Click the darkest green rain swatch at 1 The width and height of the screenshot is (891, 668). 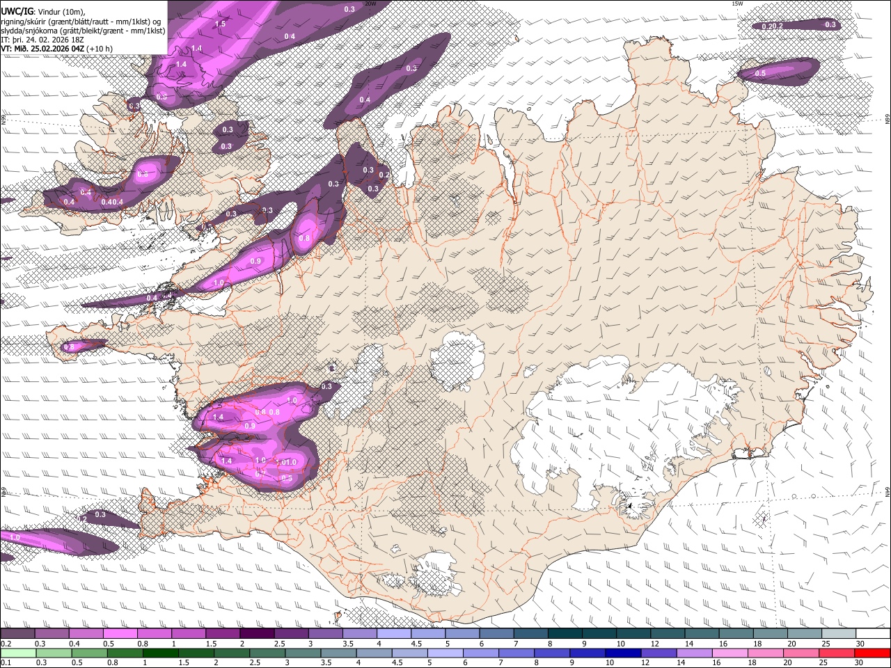tap(160, 653)
